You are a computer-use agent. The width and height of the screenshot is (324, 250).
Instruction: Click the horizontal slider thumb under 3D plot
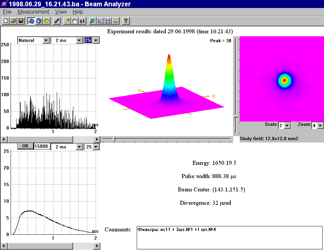tap(114, 139)
